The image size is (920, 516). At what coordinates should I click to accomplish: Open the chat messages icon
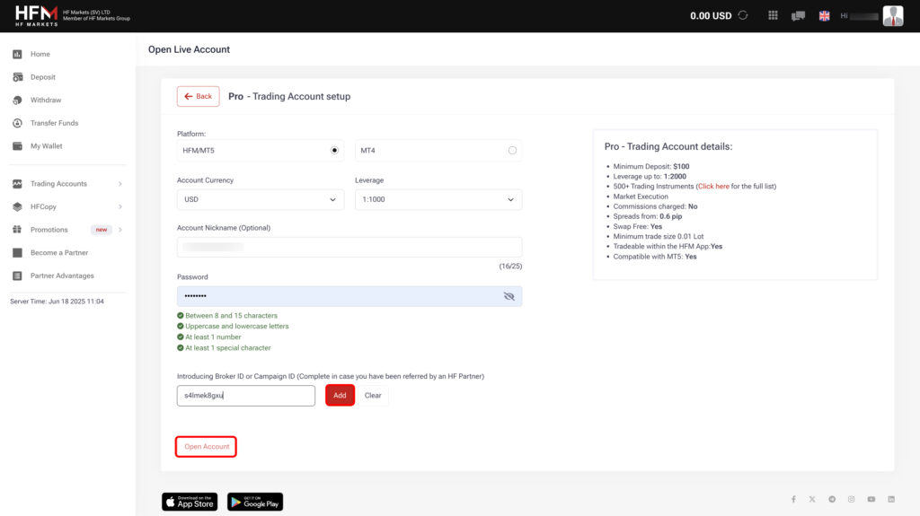[x=798, y=16]
